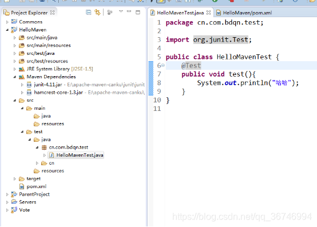The image size is (317, 227).
Task: Click HelloMavenTest.java file icon in tree
Action: click(51, 155)
